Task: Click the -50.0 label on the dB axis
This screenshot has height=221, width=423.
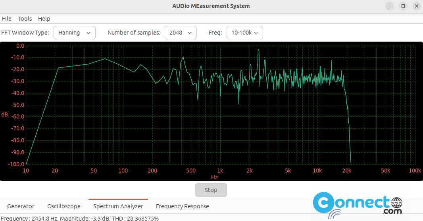Action: click(x=17, y=105)
